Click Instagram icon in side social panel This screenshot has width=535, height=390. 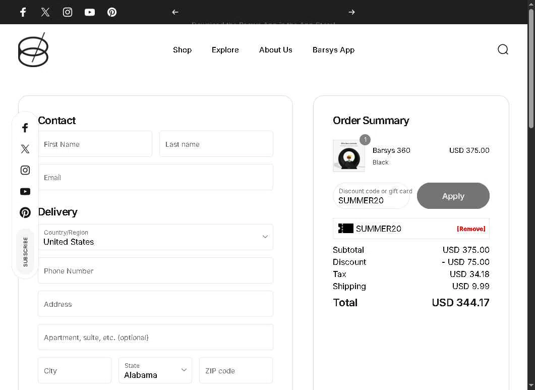pos(25,170)
